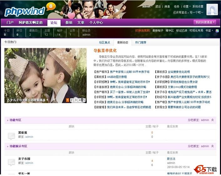
Task: Click the 亲子乐园 forum speech bubble icon
Action: tap(11, 162)
